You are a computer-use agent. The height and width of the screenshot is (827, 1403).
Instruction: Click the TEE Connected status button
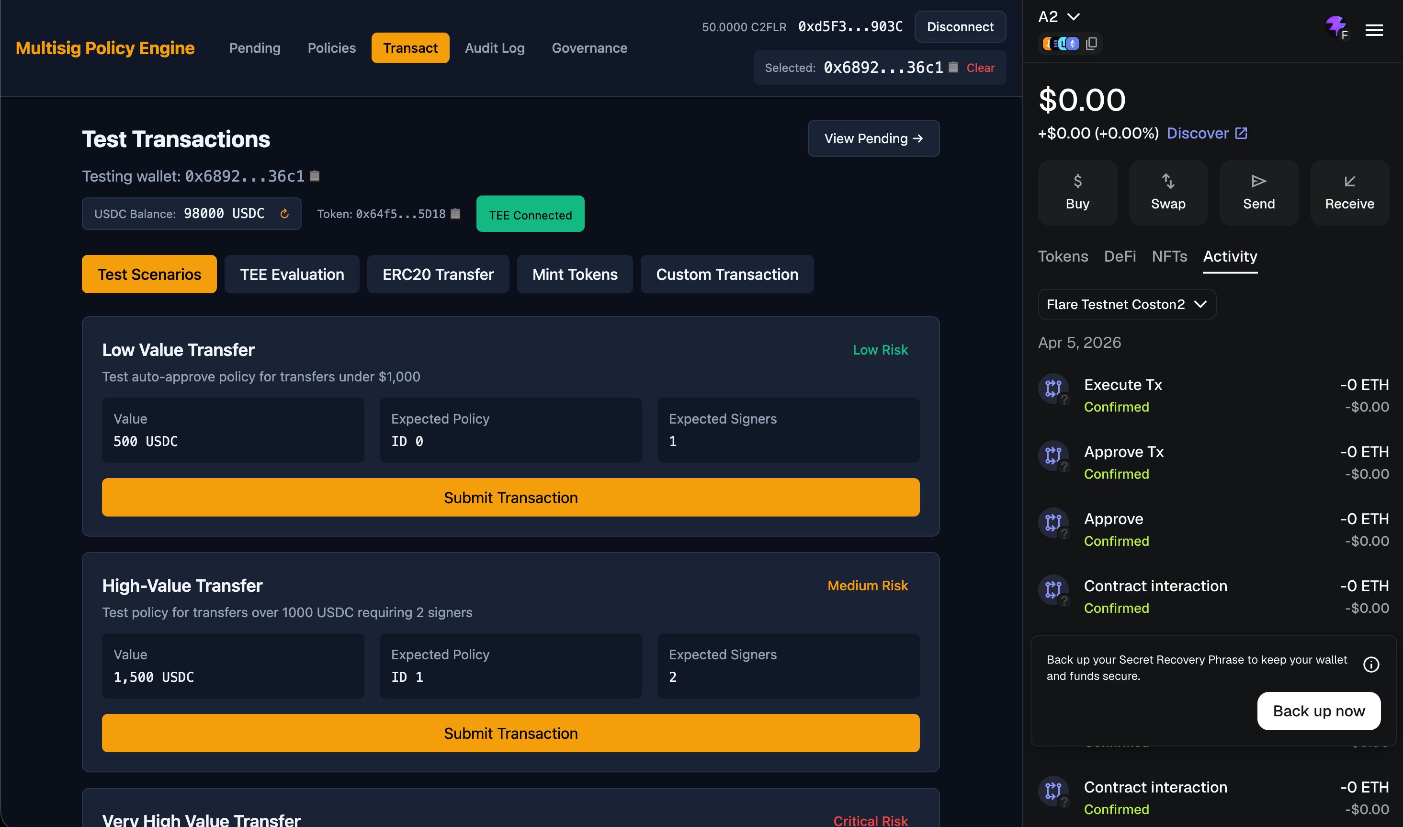tap(530, 214)
